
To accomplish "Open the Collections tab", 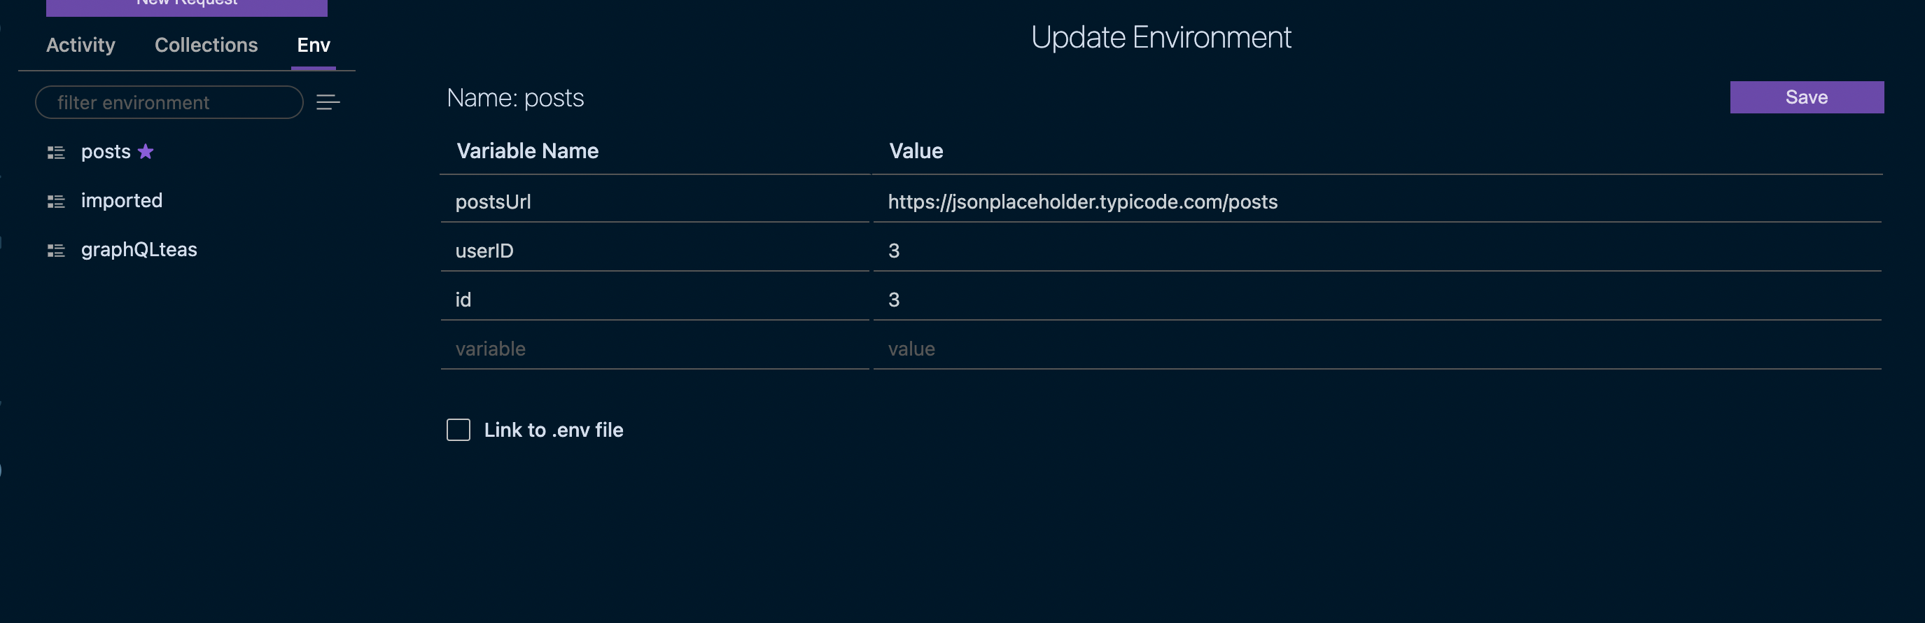I will click(206, 45).
